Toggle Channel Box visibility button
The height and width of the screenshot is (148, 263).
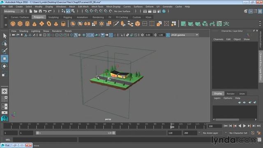click(x=260, y=11)
